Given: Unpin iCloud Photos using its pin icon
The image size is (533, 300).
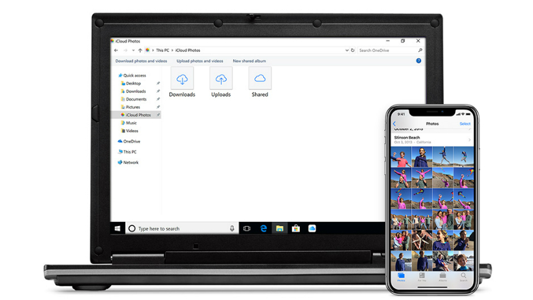Looking at the screenshot, I should pyautogui.click(x=158, y=115).
